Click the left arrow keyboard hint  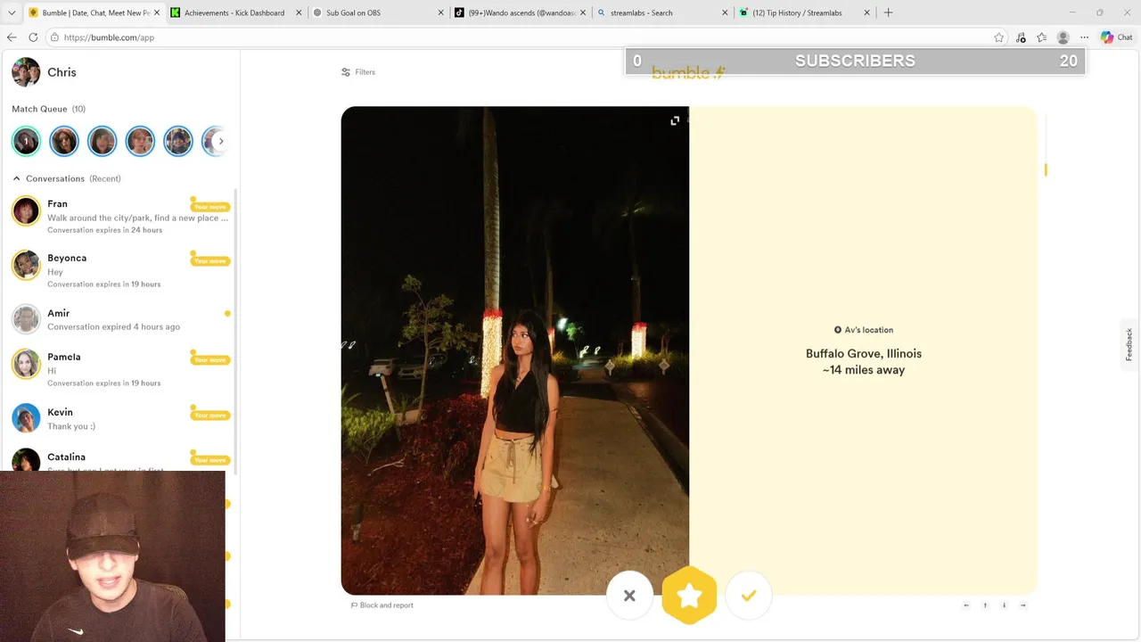(966, 605)
